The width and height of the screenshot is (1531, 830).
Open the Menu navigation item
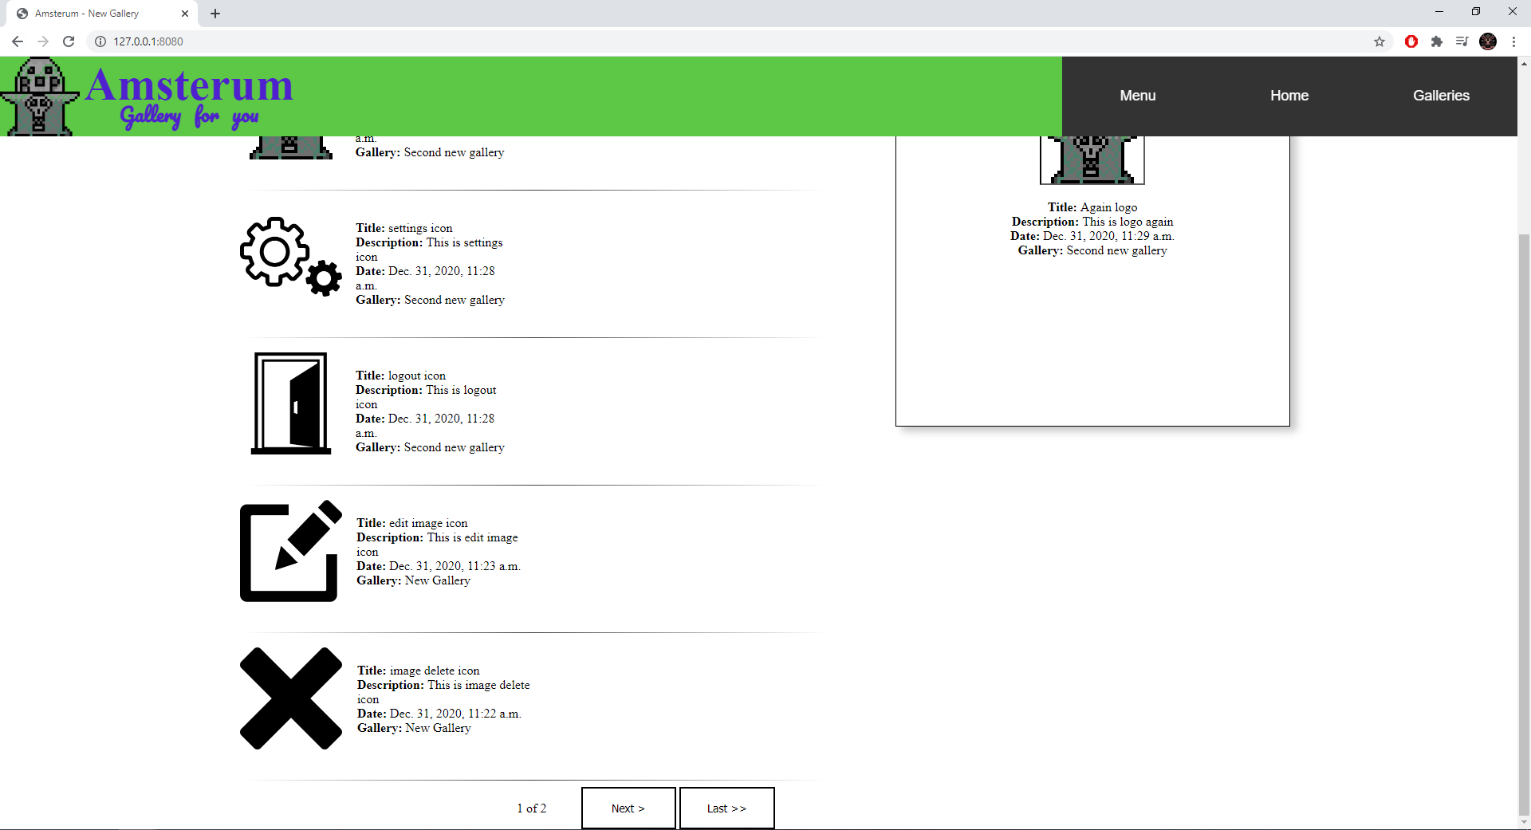click(1137, 96)
